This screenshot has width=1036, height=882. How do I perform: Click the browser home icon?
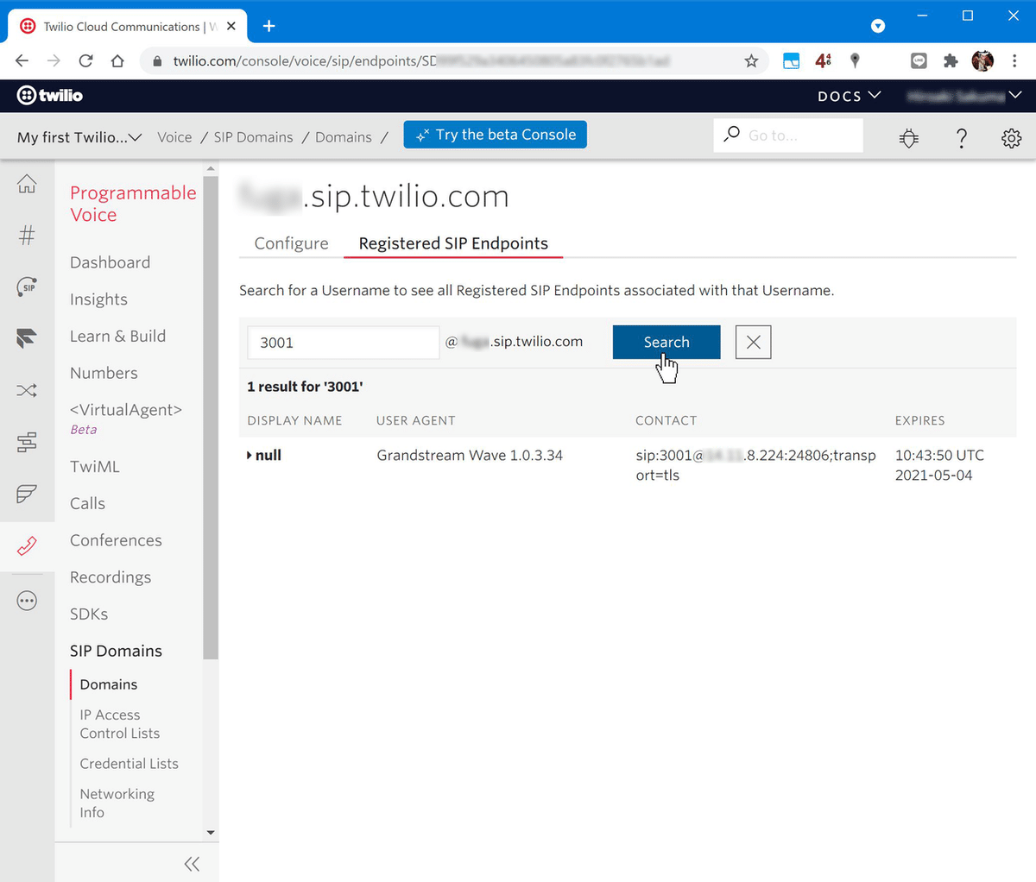pyautogui.click(x=117, y=60)
